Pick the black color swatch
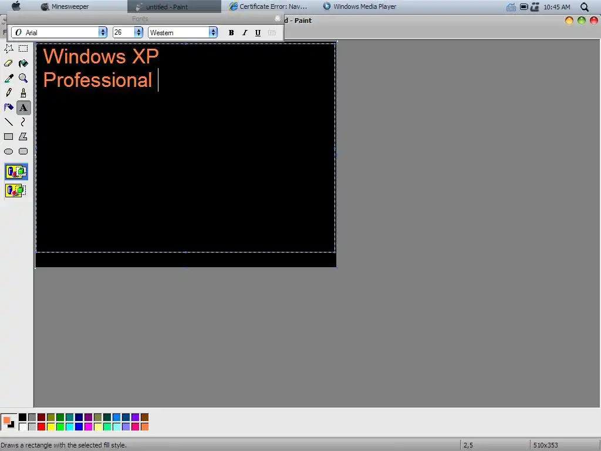 23,418
